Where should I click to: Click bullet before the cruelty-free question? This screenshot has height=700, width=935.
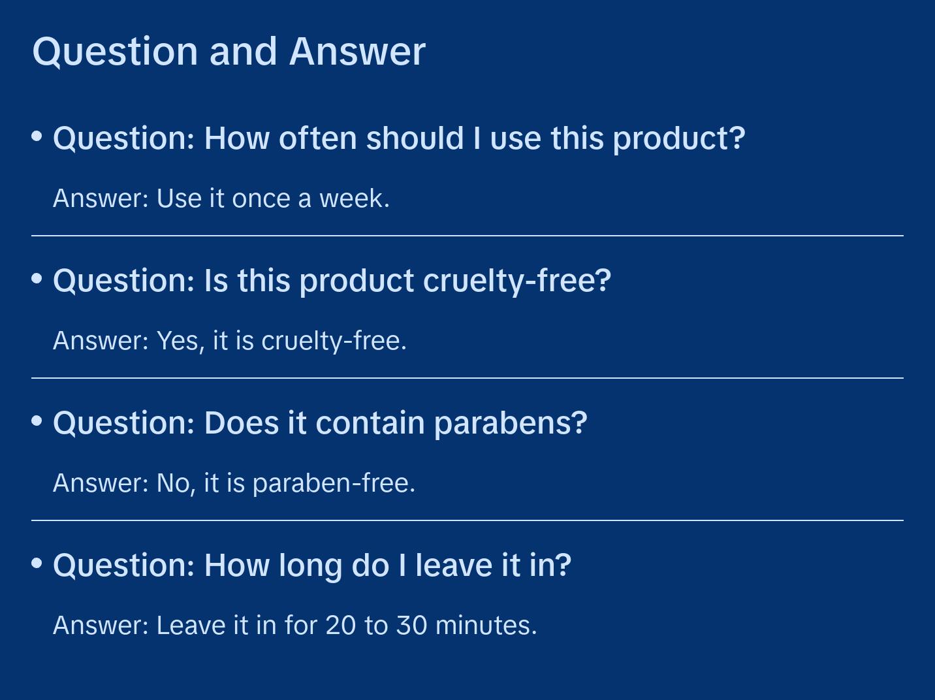coord(37,279)
